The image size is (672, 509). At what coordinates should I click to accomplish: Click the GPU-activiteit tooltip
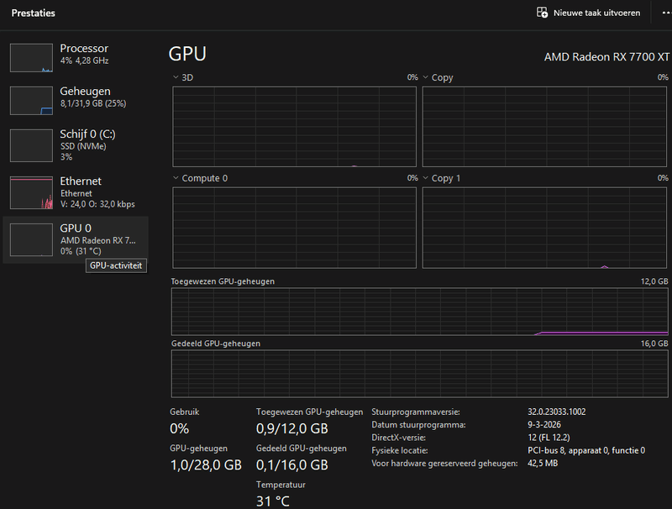pyautogui.click(x=116, y=265)
